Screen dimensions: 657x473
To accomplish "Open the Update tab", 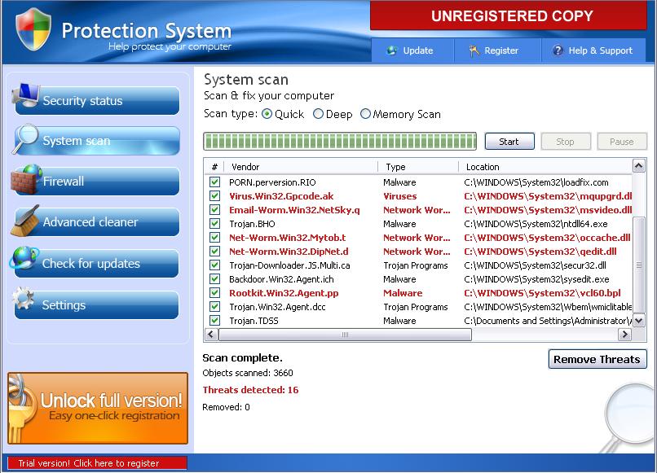I will (x=412, y=50).
